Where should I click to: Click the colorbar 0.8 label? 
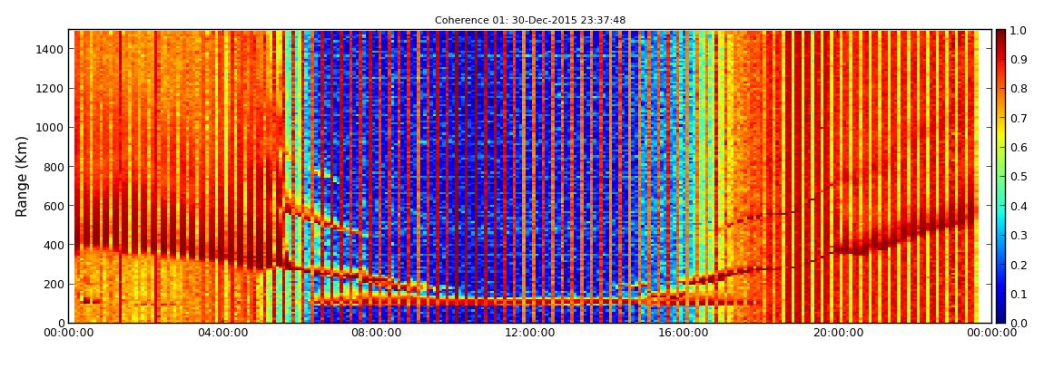[x=1019, y=89]
